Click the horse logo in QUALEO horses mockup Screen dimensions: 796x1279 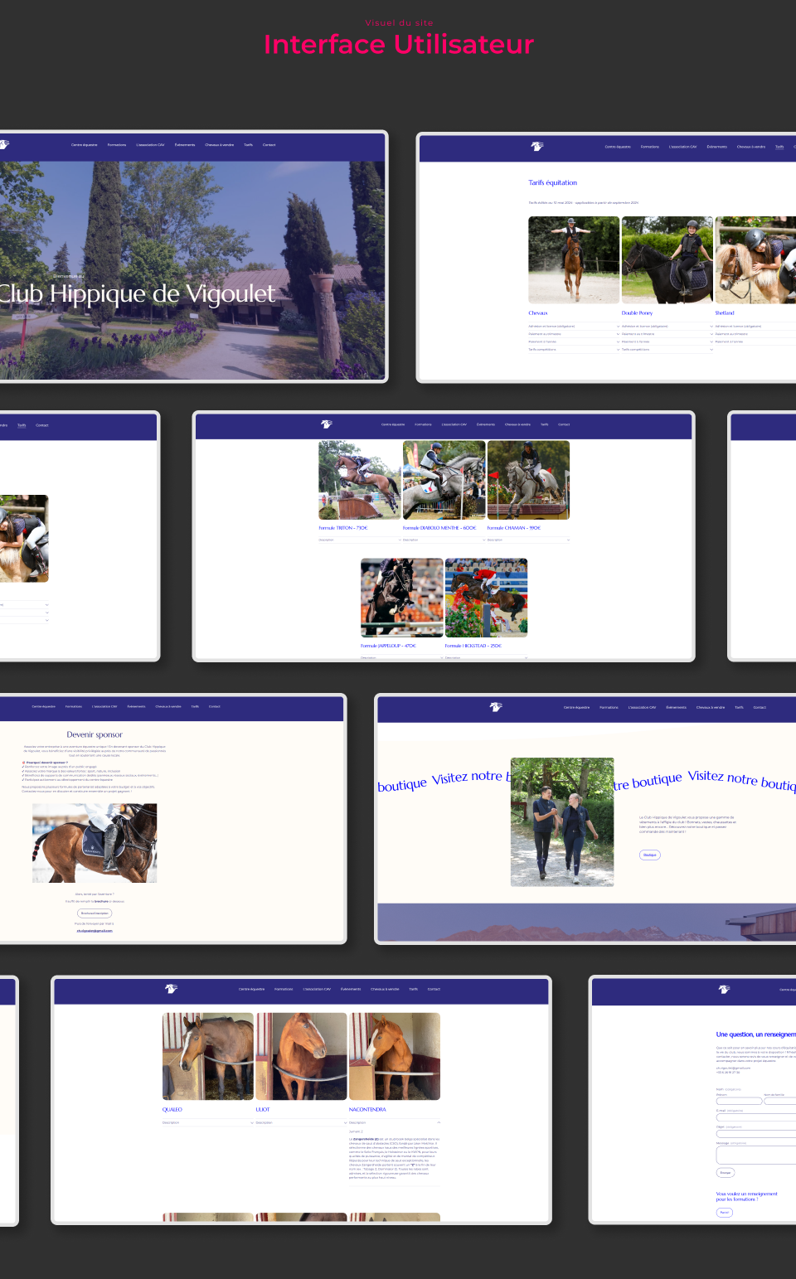[x=171, y=989]
